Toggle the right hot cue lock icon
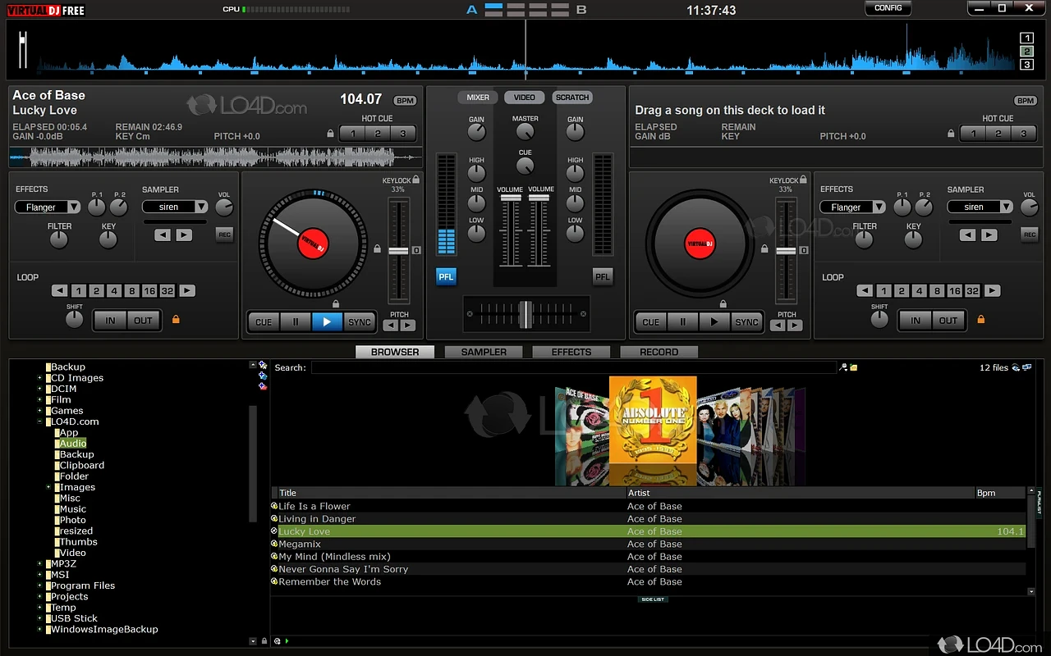This screenshot has height=656, width=1051. coord(952,134)
